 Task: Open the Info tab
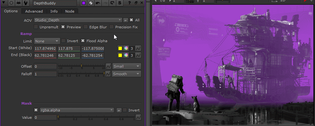point(54,11)
